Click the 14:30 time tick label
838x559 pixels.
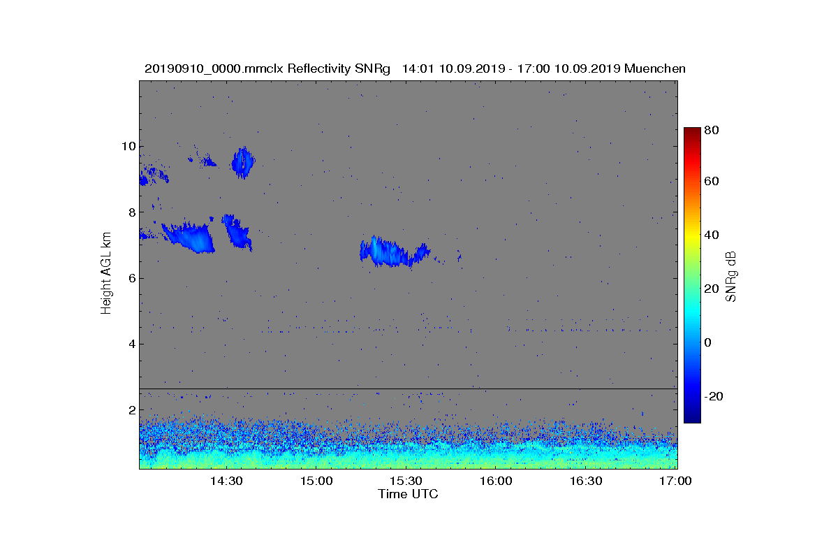[x=226, y=481]
